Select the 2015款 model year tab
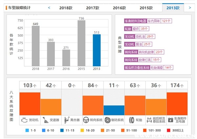Image resolution: width=197 pixels, height=139 pixels. pyautogui.click(x=146, y=8)
